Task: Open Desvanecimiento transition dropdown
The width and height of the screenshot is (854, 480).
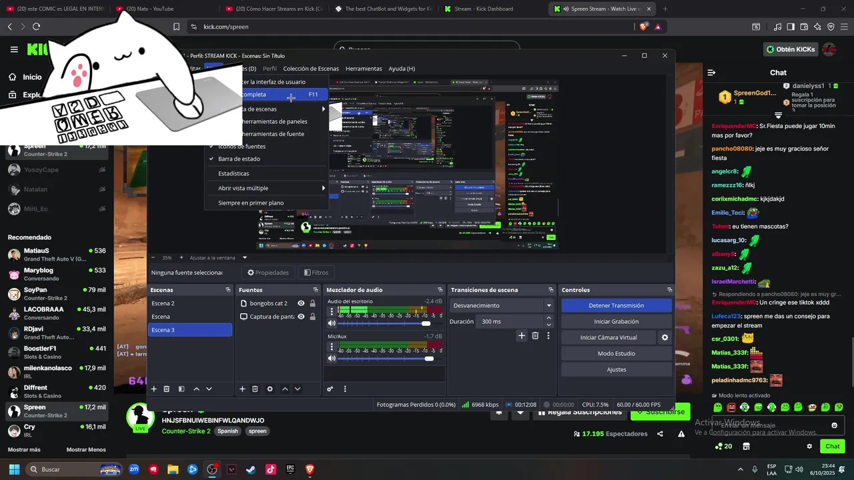Action: point(503,305)
